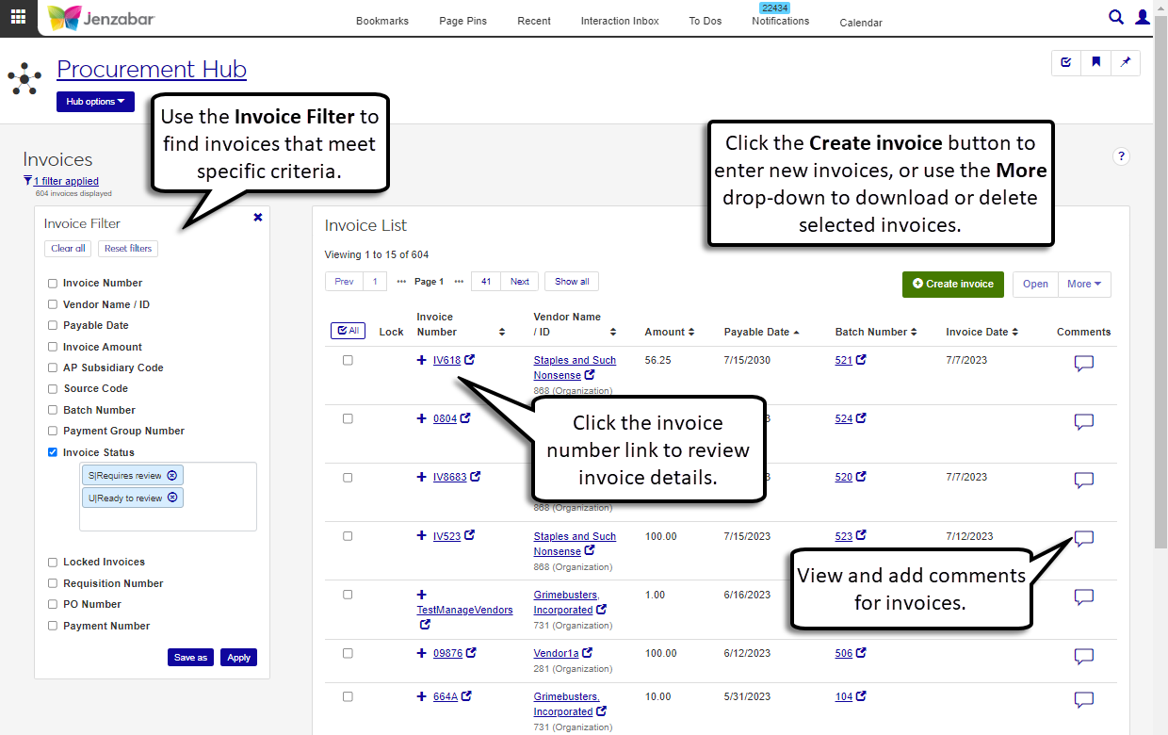Open the app launcher grid icon
The width and height of the screenshot is (1168, 735).
click(18, 17)
